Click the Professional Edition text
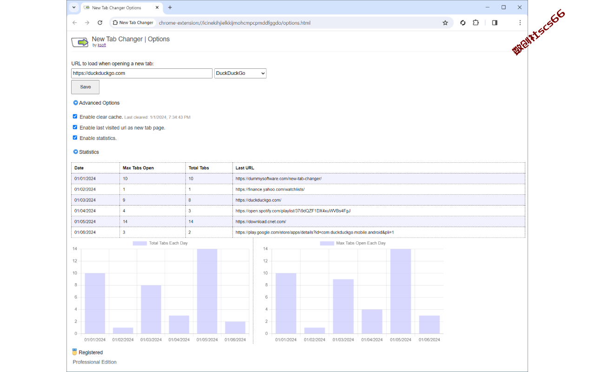 94,362
